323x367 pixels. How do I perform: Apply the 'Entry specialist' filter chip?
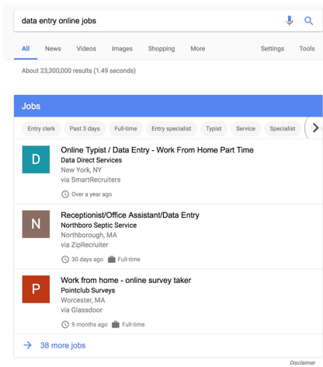(x=172, y=128)
